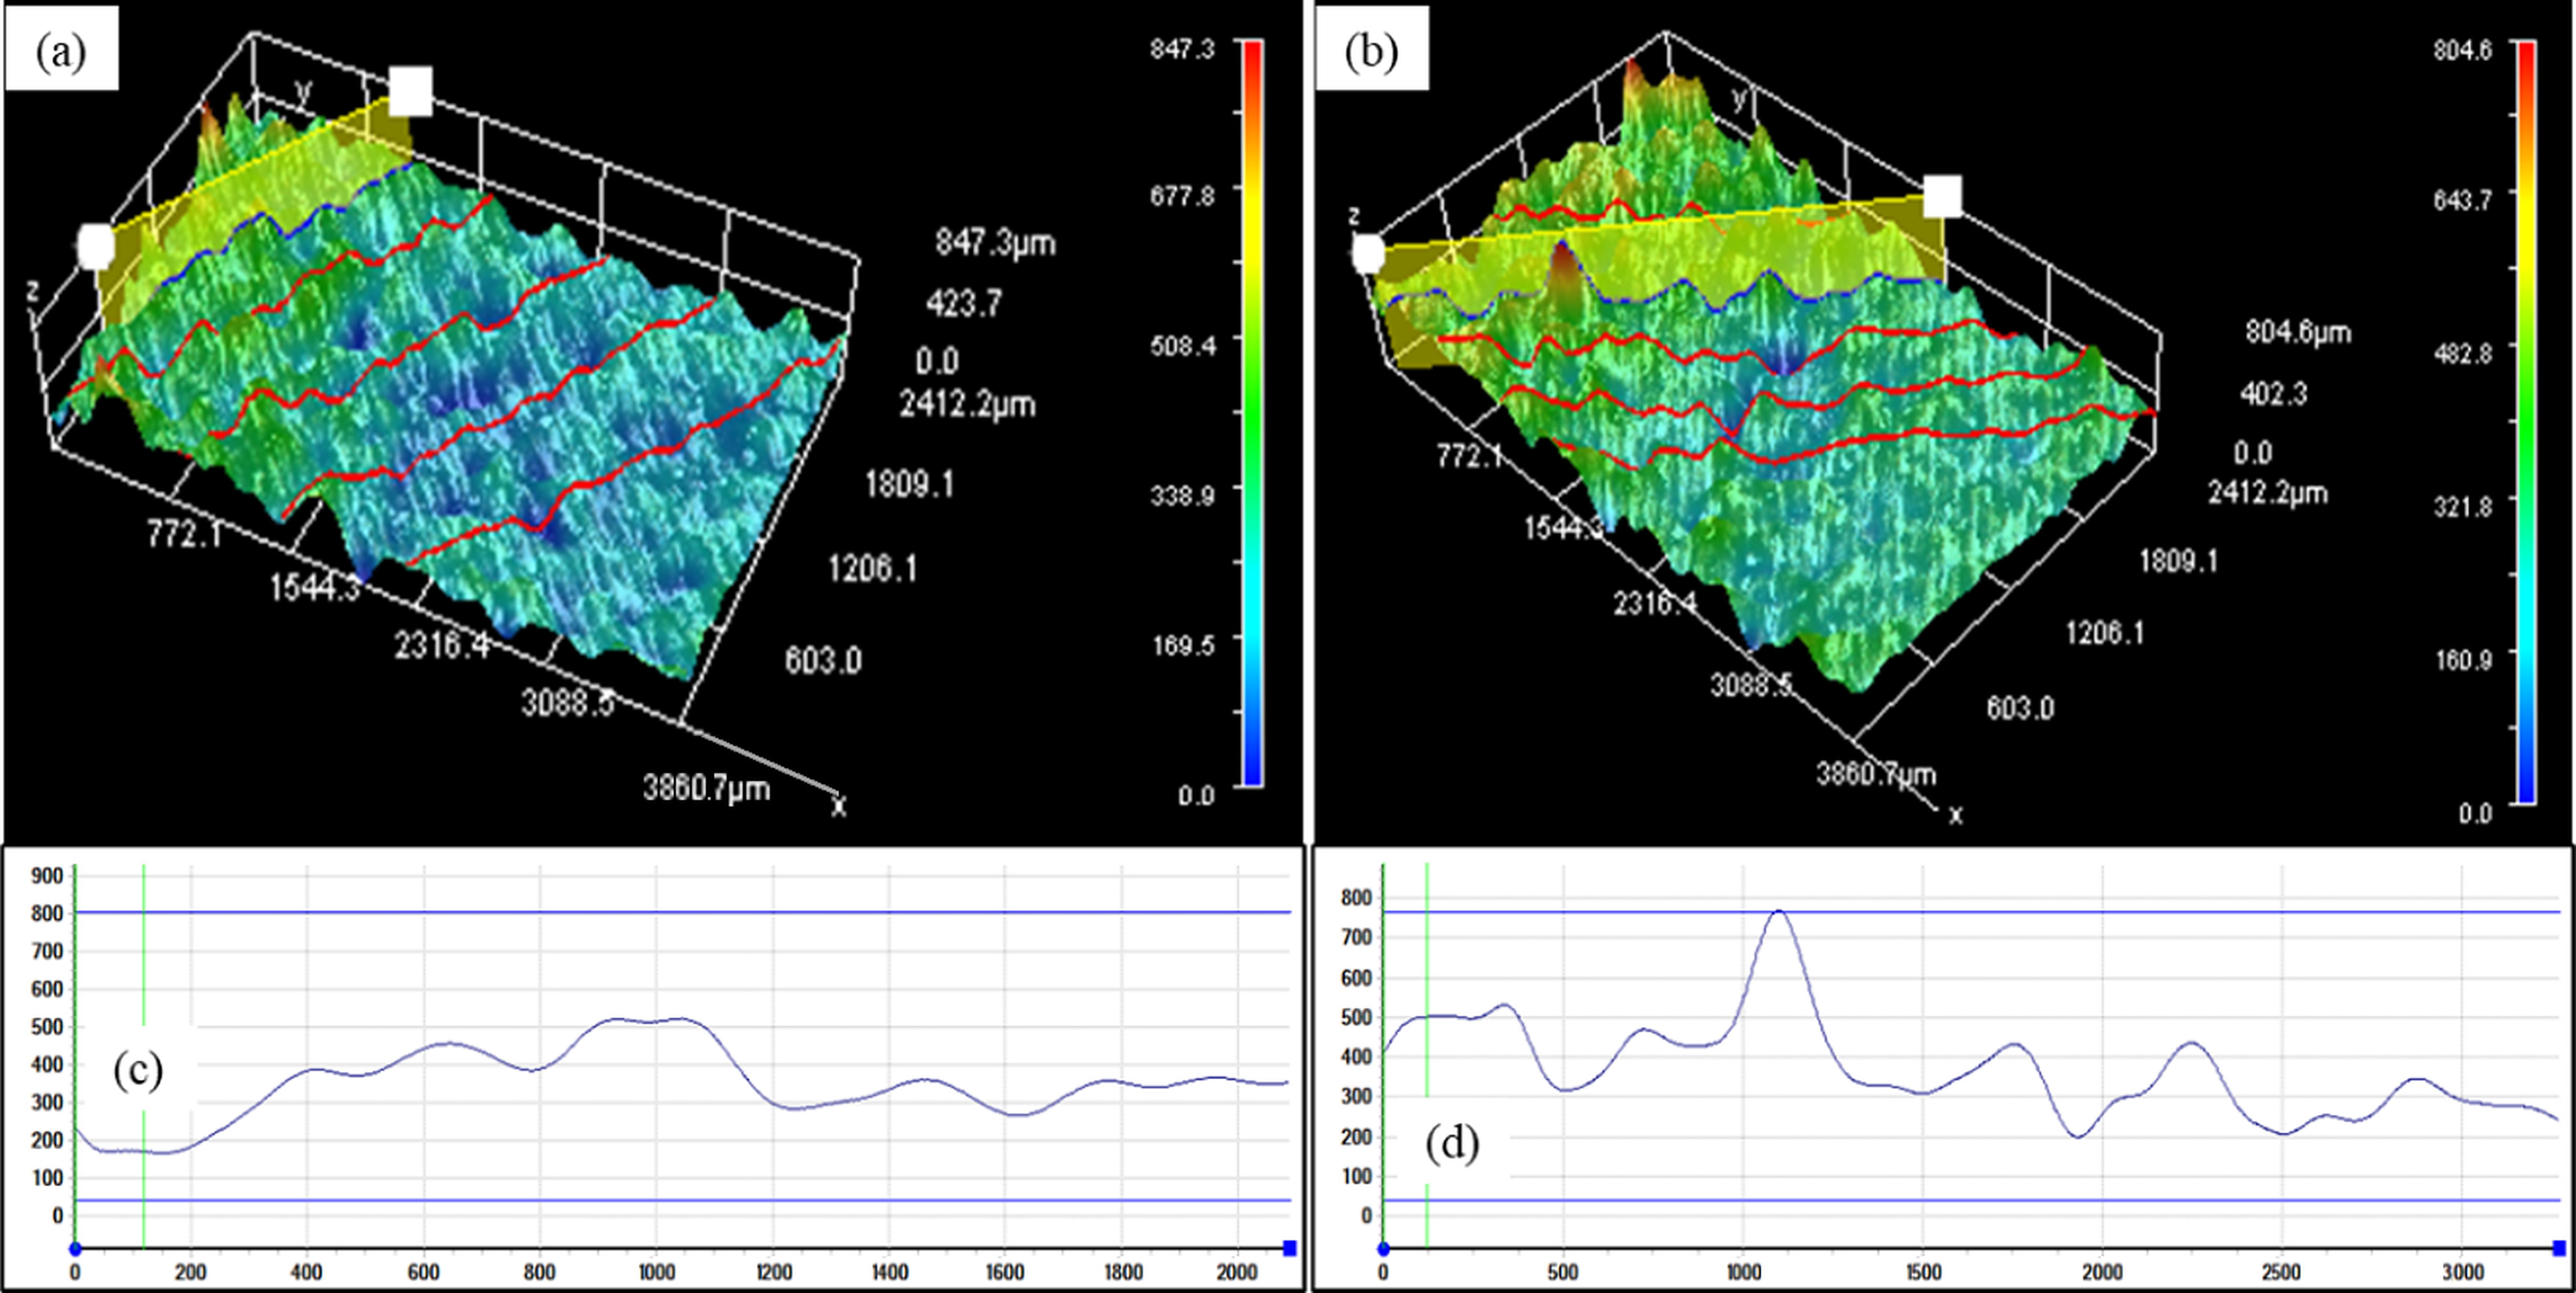The height and width of the screenshot is (1293, 2576).
Task: Click the blue circle at profile (c) start
Action: pos(75,1248)
